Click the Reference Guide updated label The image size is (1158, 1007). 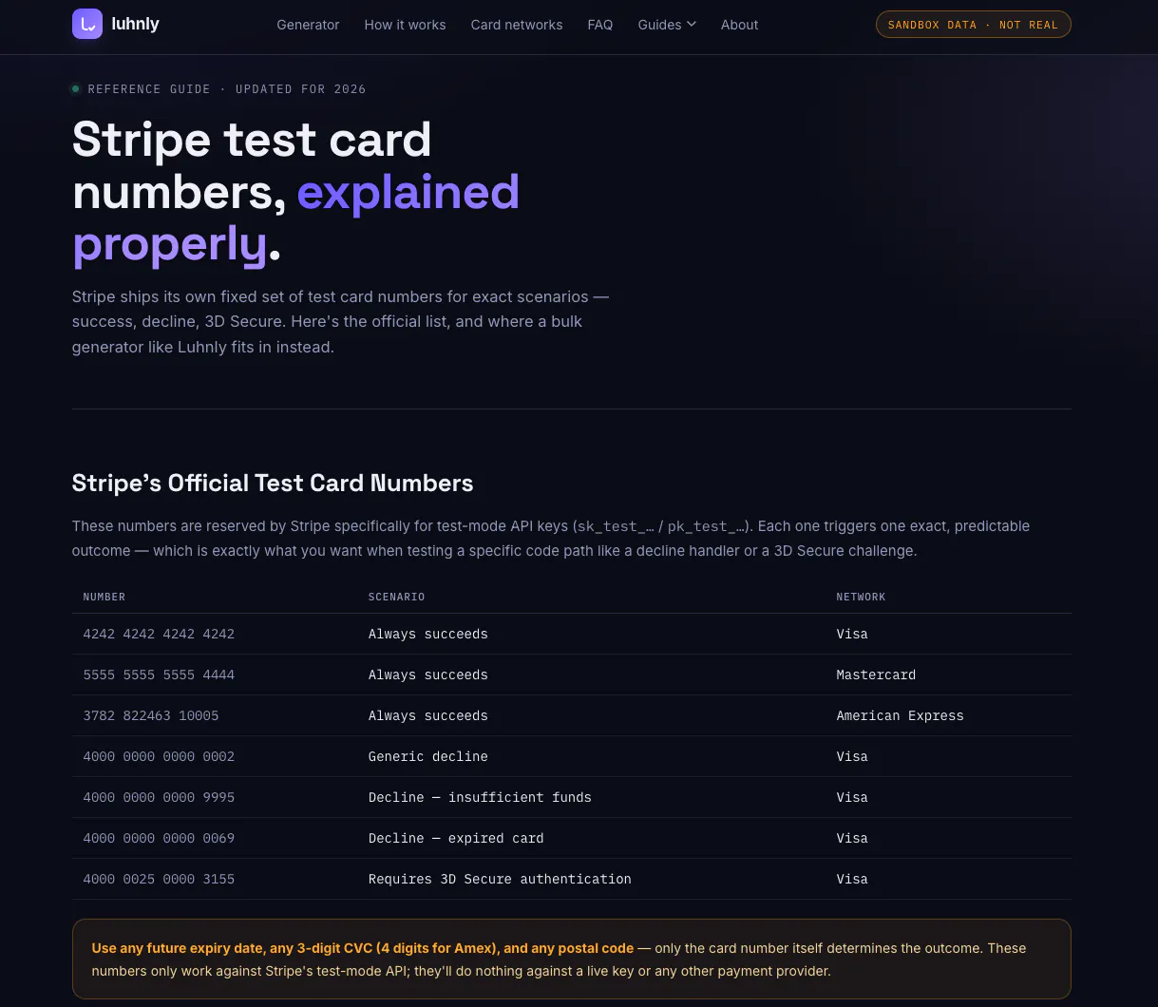pyautogui.click(x=218, y=89)
